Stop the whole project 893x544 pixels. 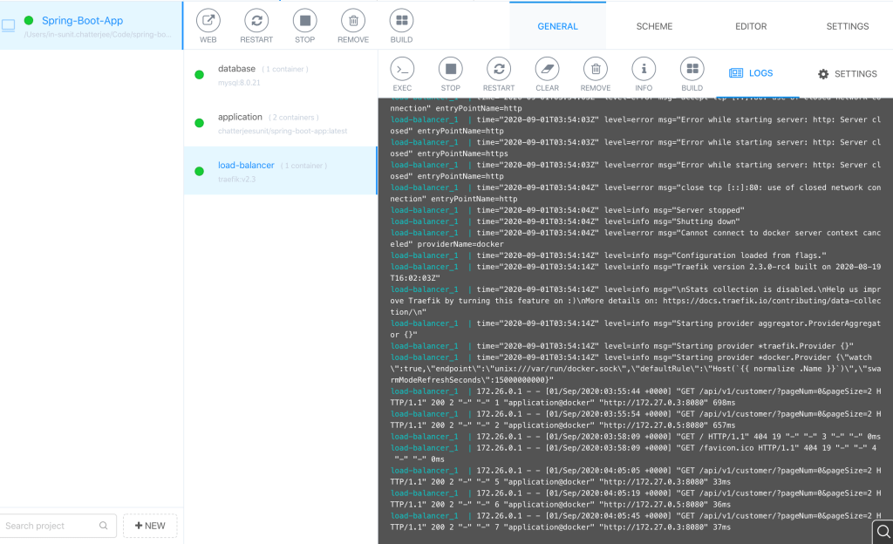point(304,22)
